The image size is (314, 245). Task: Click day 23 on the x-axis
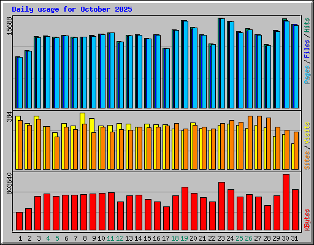(x=221, y=238)
